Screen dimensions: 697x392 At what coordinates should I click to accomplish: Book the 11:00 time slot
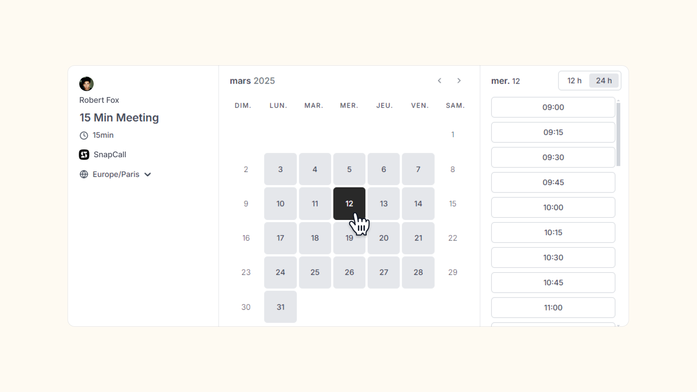(553, 308)
